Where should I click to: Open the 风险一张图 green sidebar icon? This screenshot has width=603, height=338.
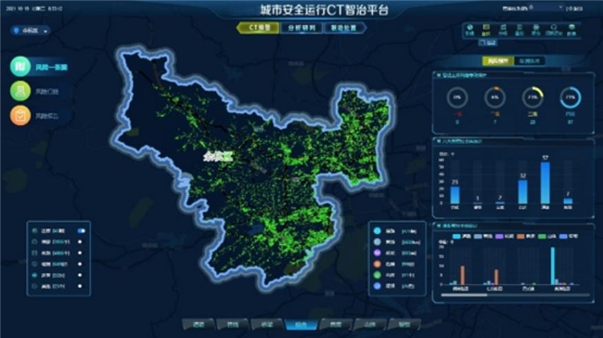click(20, 67)
